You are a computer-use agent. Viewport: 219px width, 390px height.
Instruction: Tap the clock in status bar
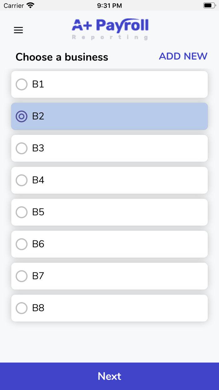coord(109,5)
